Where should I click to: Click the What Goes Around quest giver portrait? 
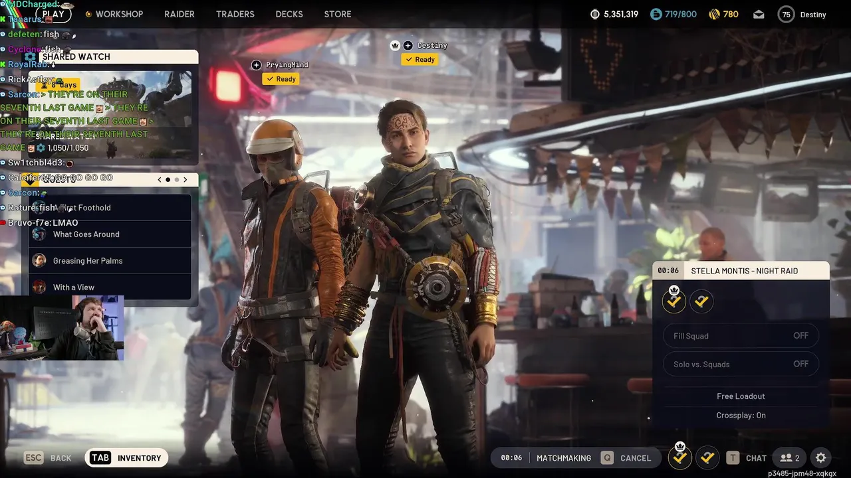[x=40, y=234]
